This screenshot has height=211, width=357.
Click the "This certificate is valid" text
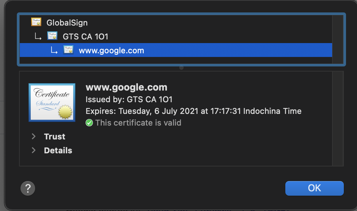(138, 123)
